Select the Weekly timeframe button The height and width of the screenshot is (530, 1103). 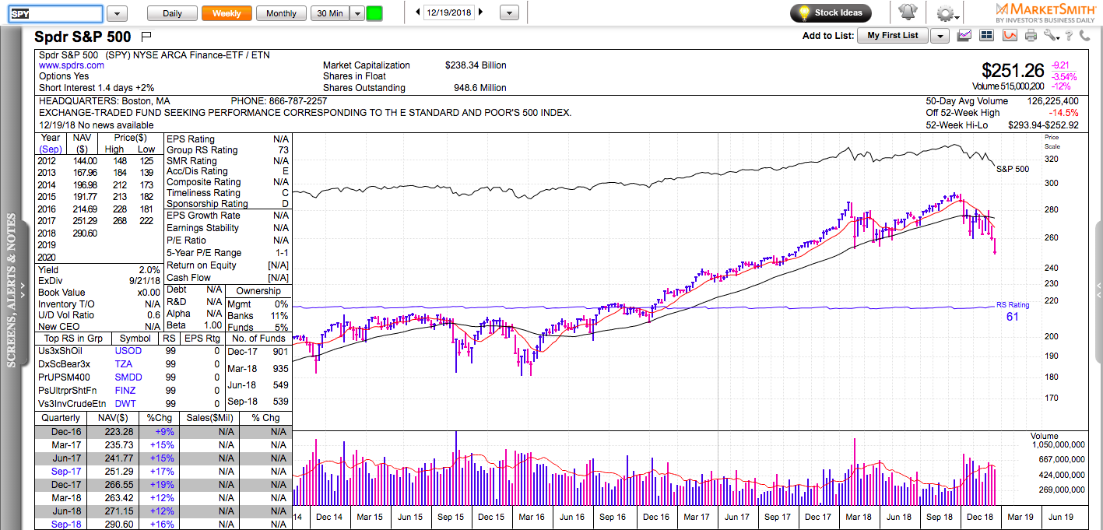tap(227, 13)
